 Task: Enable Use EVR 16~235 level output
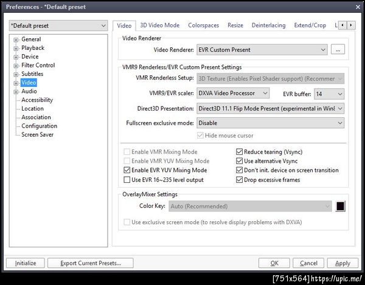(164, 180)
